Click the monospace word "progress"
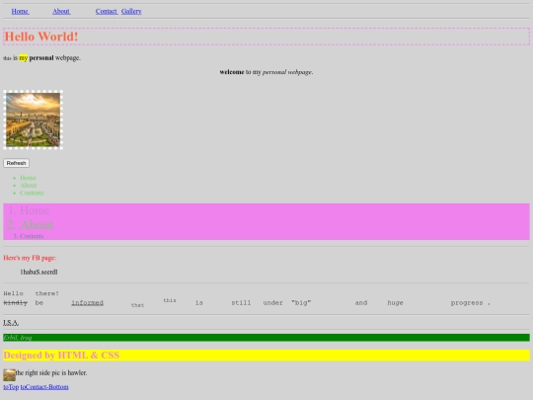The height and width of the screenshot is (400, 533). [x=467, y=303]
